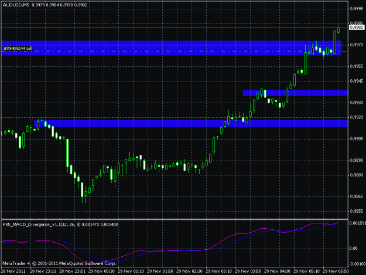Click the 29 Nov 05:10 time label
This screenshot has width=366, height=275.
[x=306, y=271]
